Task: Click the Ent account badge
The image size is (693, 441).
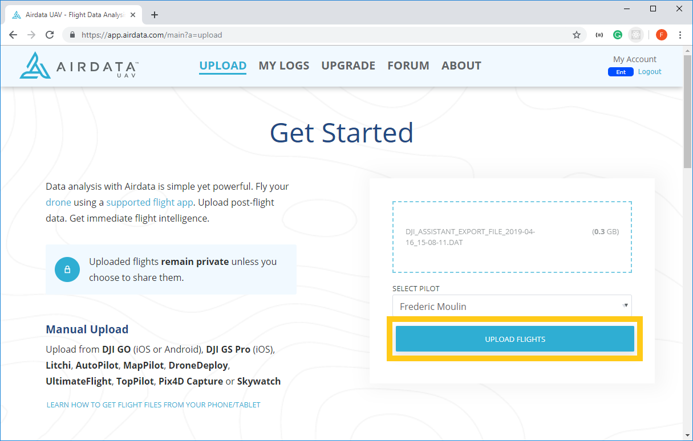Action: click(x=621, y=72)
